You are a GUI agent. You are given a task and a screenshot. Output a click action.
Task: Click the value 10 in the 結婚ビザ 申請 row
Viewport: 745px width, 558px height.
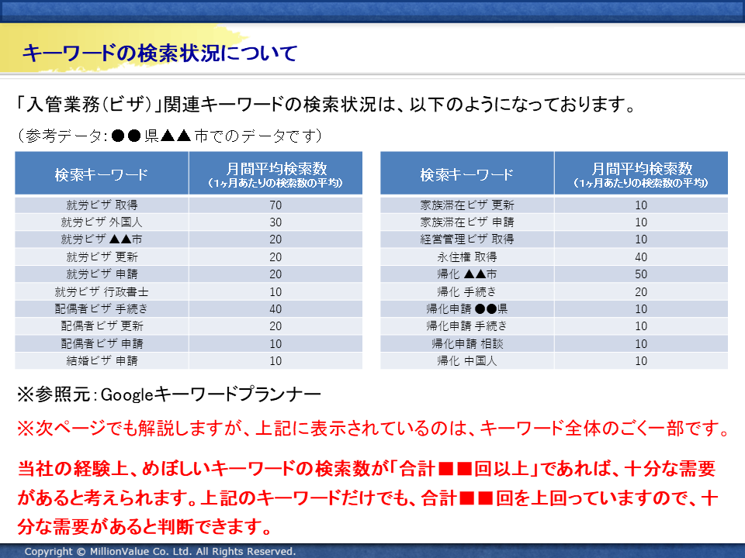coord(275,360)
